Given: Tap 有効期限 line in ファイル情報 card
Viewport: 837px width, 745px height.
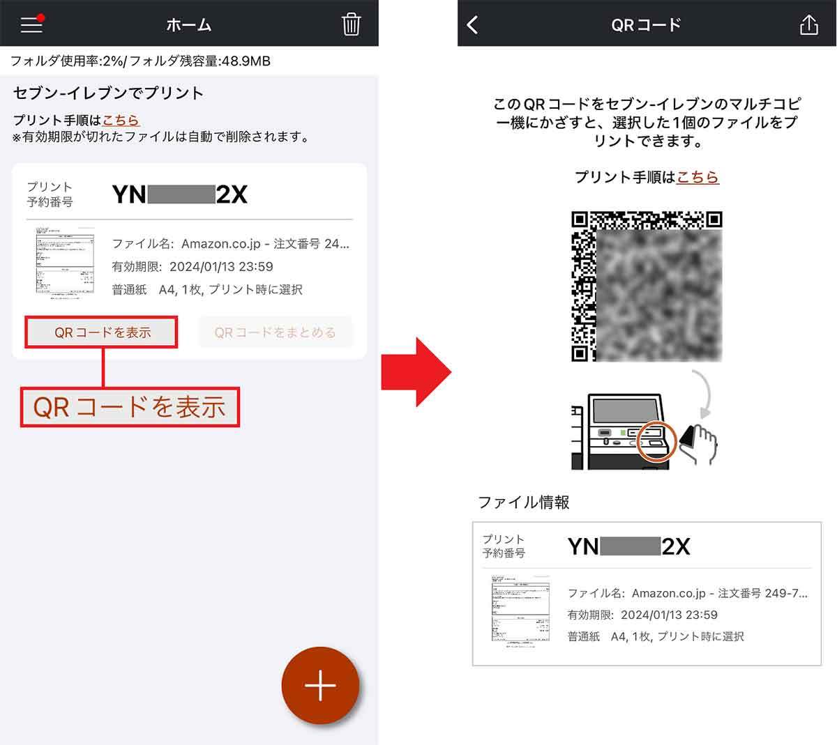Looking at the screenshot, I should pyautogui.click(x=642, y=615).
